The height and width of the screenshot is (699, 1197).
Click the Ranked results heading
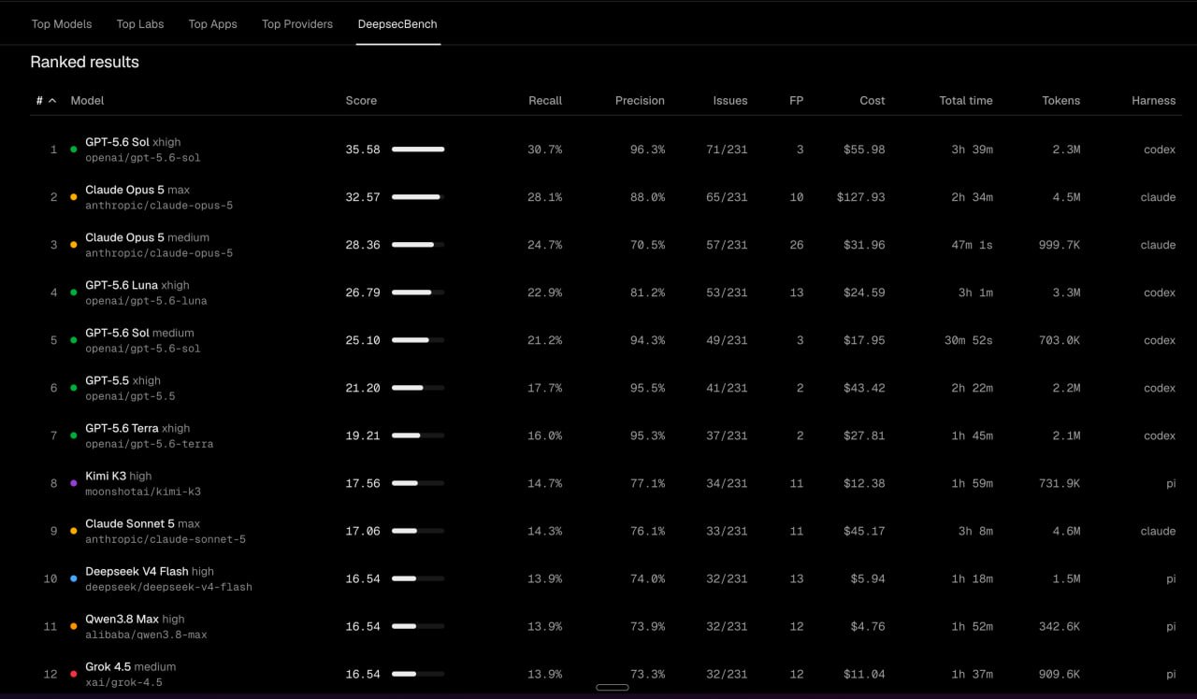[x=84, y=62]
